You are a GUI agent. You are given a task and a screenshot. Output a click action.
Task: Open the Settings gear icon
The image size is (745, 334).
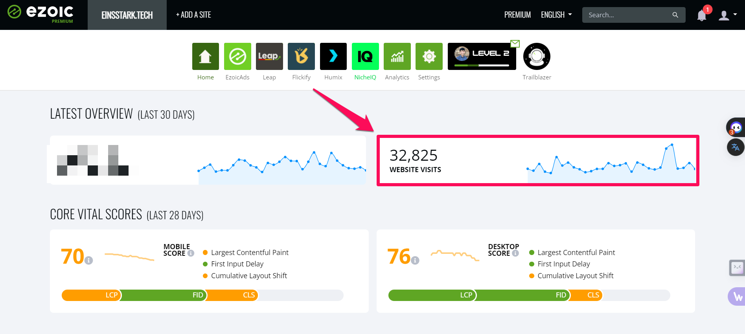click(429, 56)
